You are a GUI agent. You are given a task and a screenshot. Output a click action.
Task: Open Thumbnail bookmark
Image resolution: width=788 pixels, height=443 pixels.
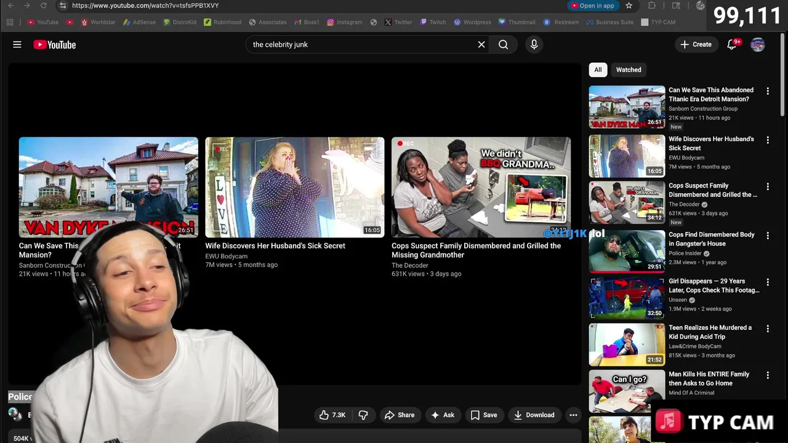(x=517, y=22)
